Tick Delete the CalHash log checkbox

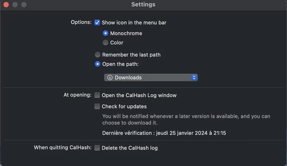click(x=97, y=148)
